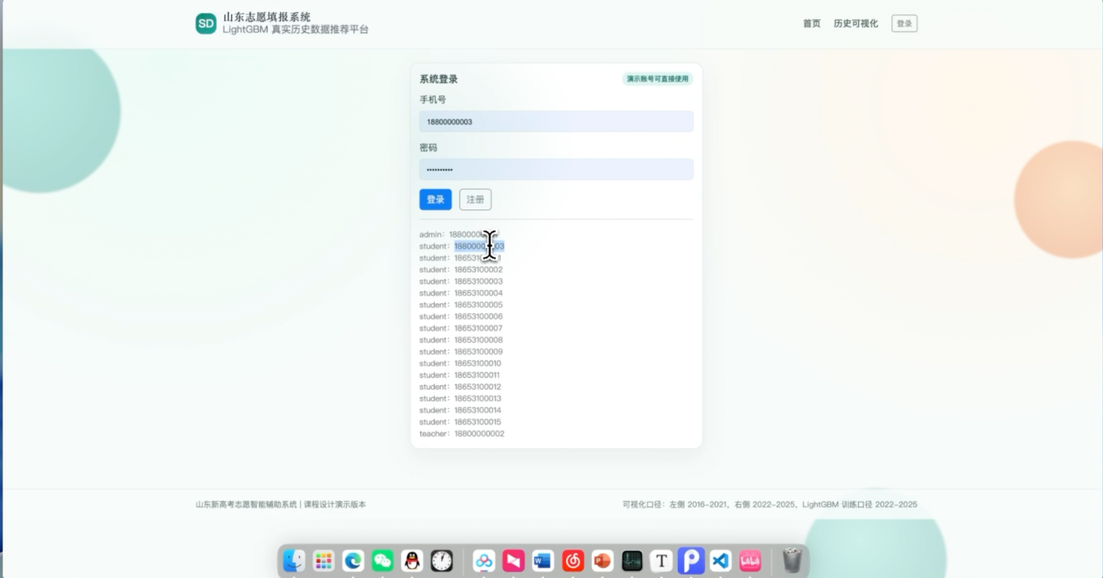Focus the 密码 password field
The width and height of the screenshot is (1103, 578).
556,169
